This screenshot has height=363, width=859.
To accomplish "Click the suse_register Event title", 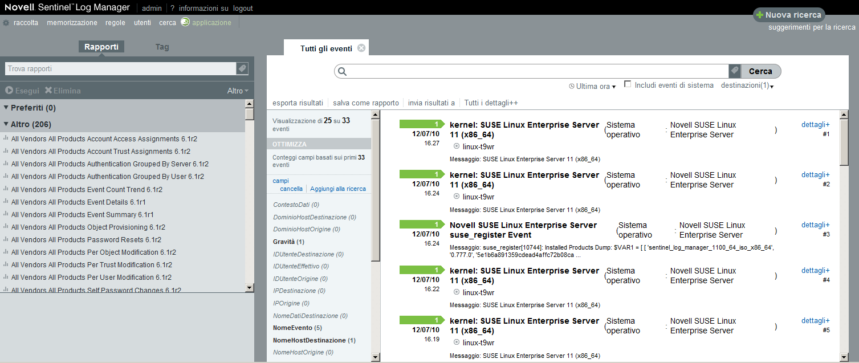I will [x=523, y=230].
